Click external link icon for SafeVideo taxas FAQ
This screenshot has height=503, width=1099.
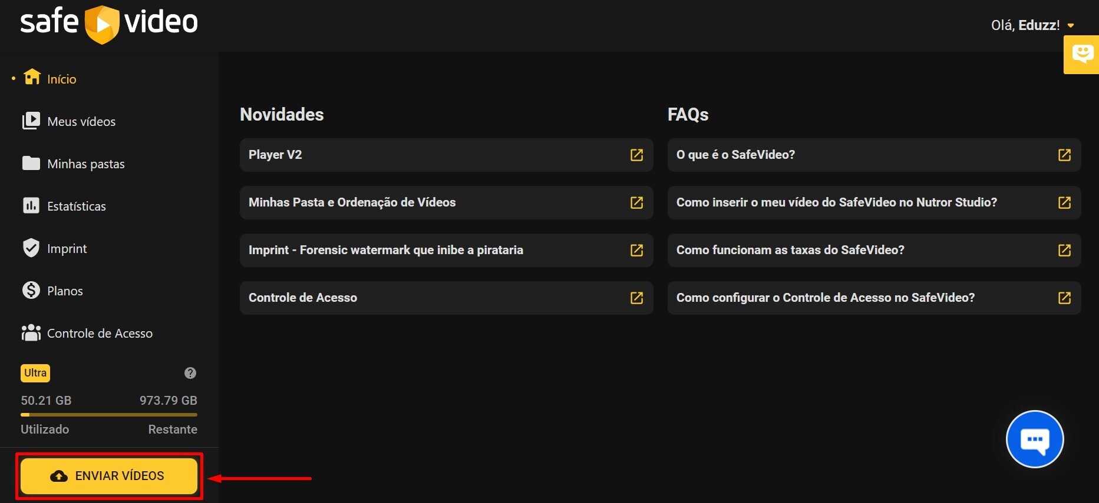(1064, 250)
